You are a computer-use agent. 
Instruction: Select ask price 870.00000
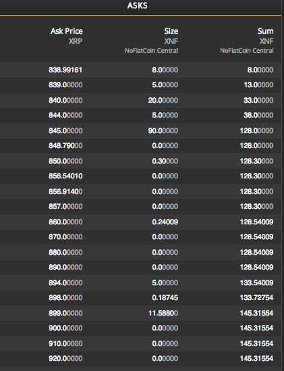(x=65, y=237)
